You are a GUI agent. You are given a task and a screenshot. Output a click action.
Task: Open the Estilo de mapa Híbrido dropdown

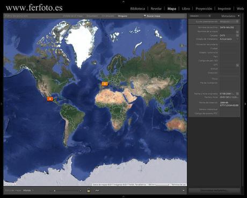coord(28,190)
